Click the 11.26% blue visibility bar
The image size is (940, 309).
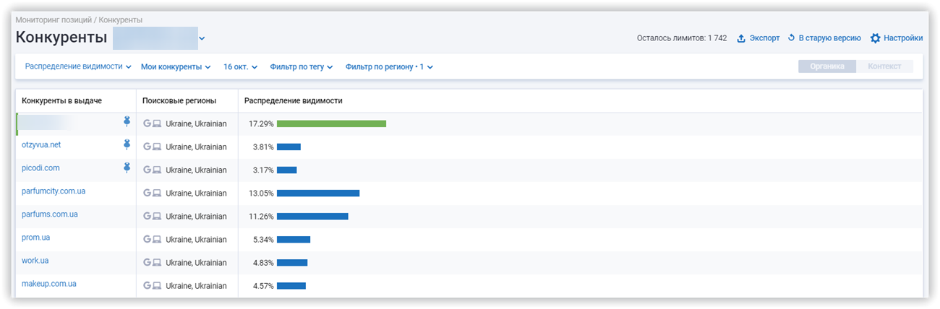pos(312,216)
